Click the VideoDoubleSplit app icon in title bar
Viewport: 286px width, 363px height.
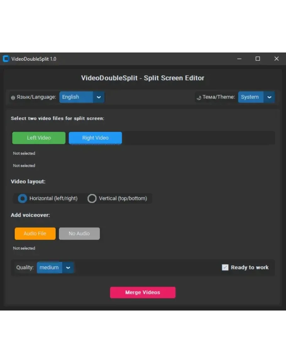[6, 59]
